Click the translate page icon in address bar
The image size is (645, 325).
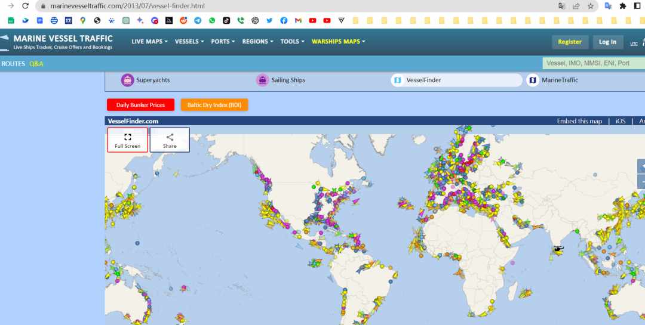[561, 6]
